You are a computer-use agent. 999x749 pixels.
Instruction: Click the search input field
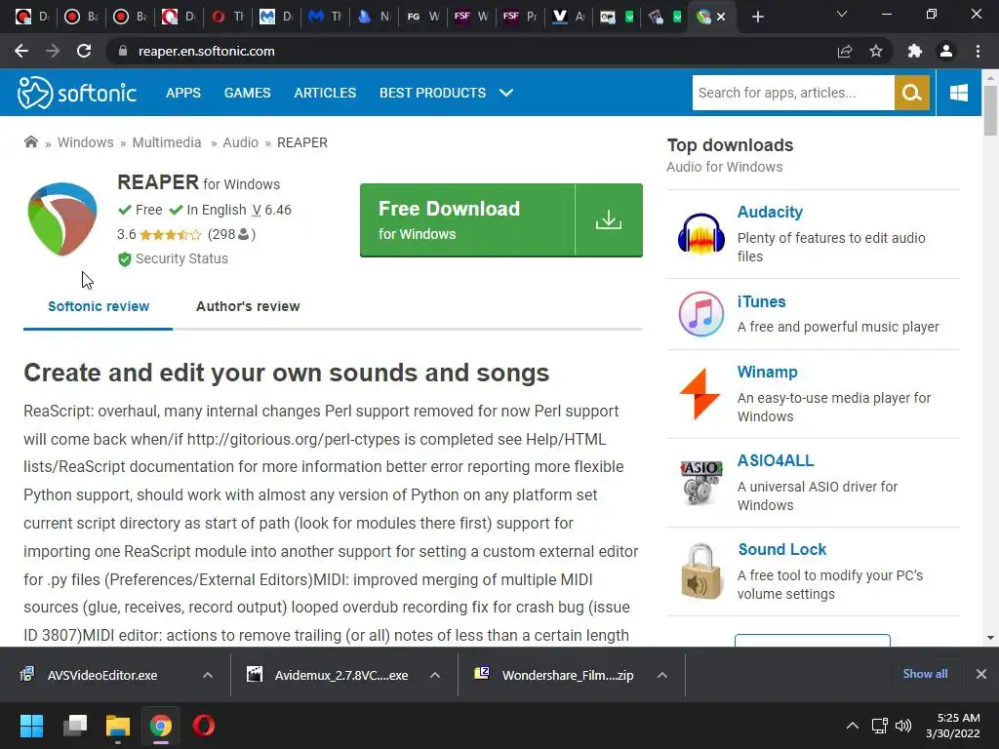pos(793,93)
